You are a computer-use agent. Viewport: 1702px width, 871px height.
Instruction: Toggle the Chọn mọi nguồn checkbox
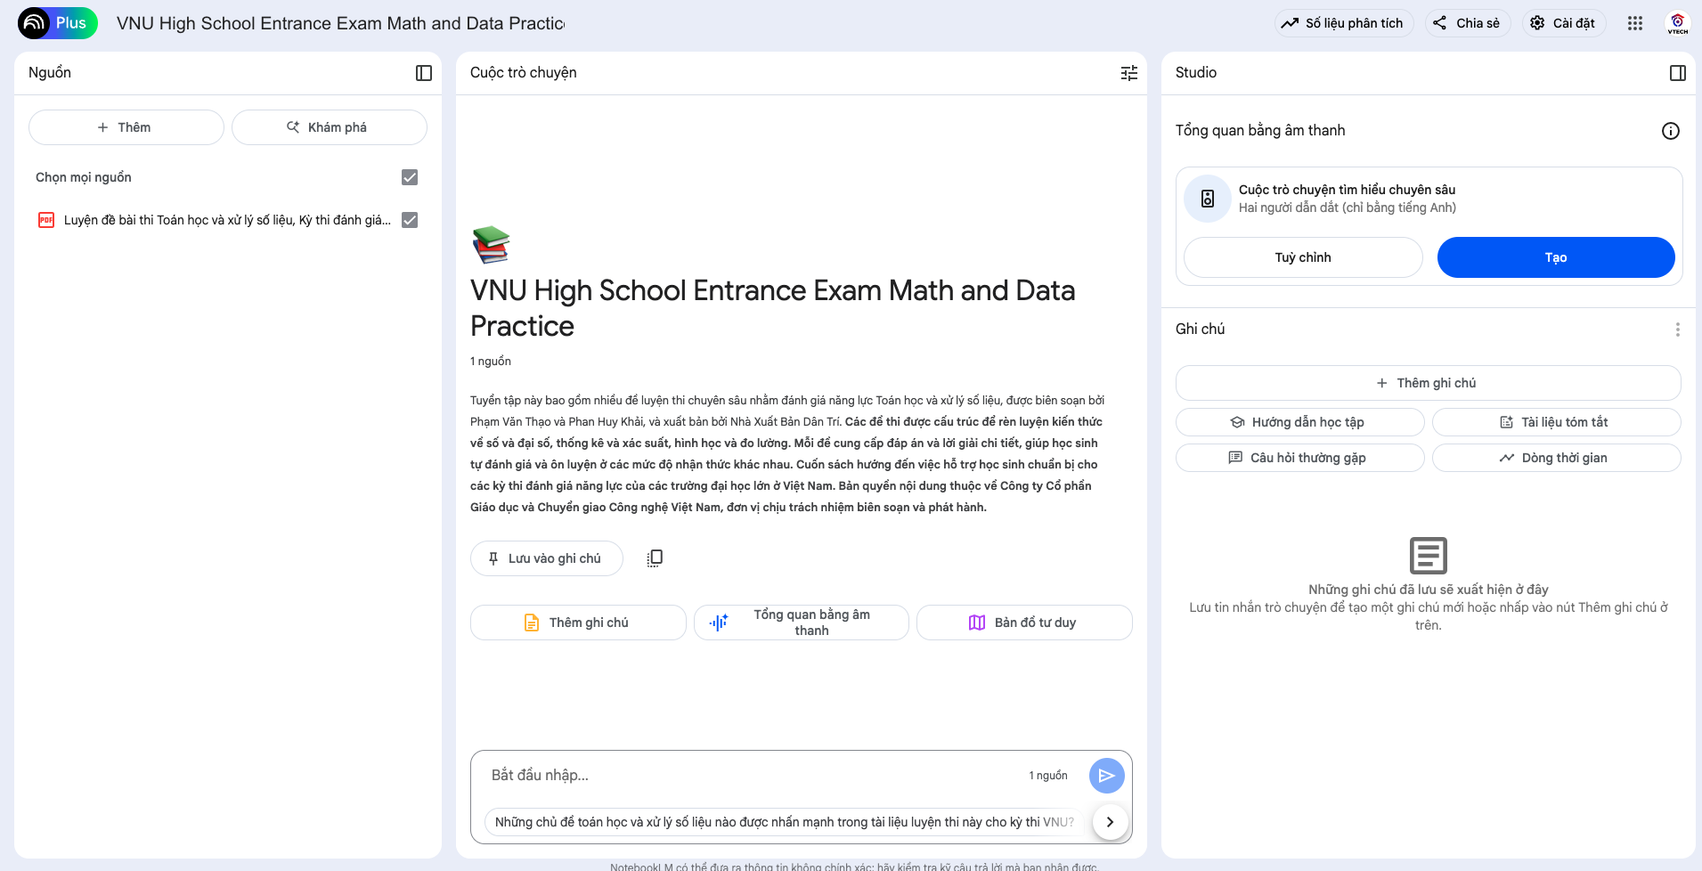coord(410,177)
